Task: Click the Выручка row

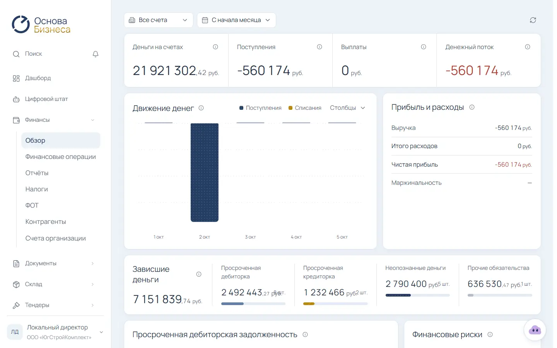Action: click(x=462, y=128)
